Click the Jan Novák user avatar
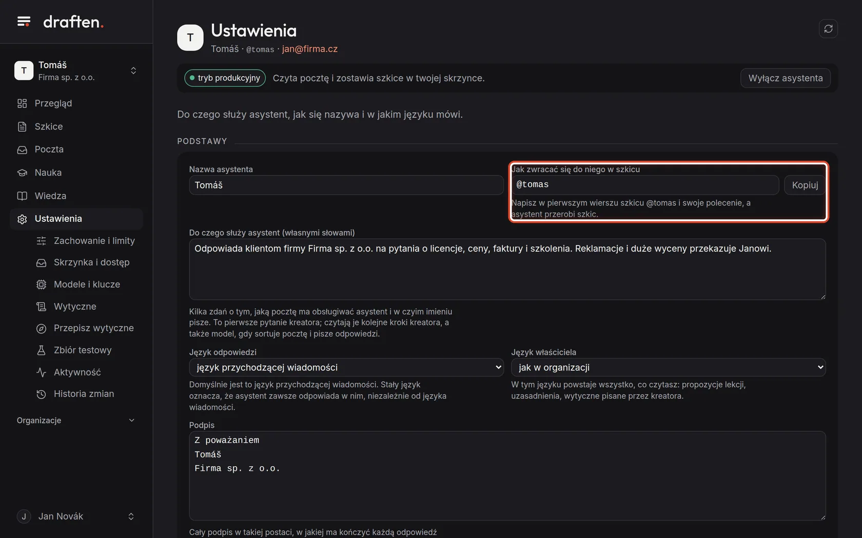 [x=24, y=516]
